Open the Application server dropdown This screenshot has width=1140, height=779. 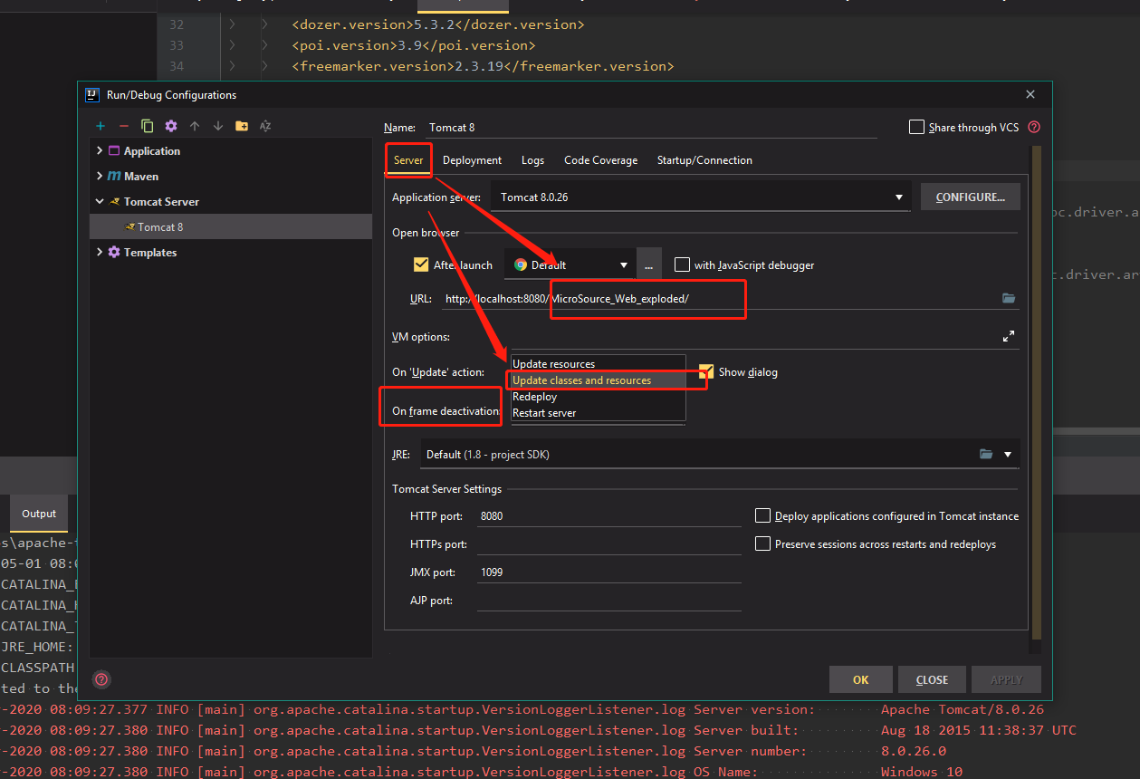(897, 197)
